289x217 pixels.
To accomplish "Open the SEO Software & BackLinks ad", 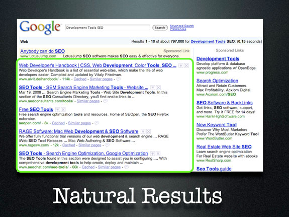I will coord(224,103).
